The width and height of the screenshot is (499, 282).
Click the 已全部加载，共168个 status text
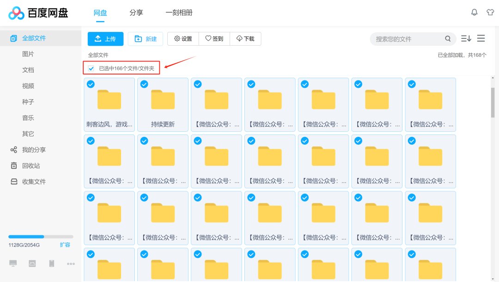coord(462,55)
